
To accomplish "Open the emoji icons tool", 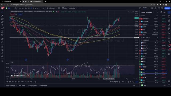I will pyautogui.click(x=2, y=35).
